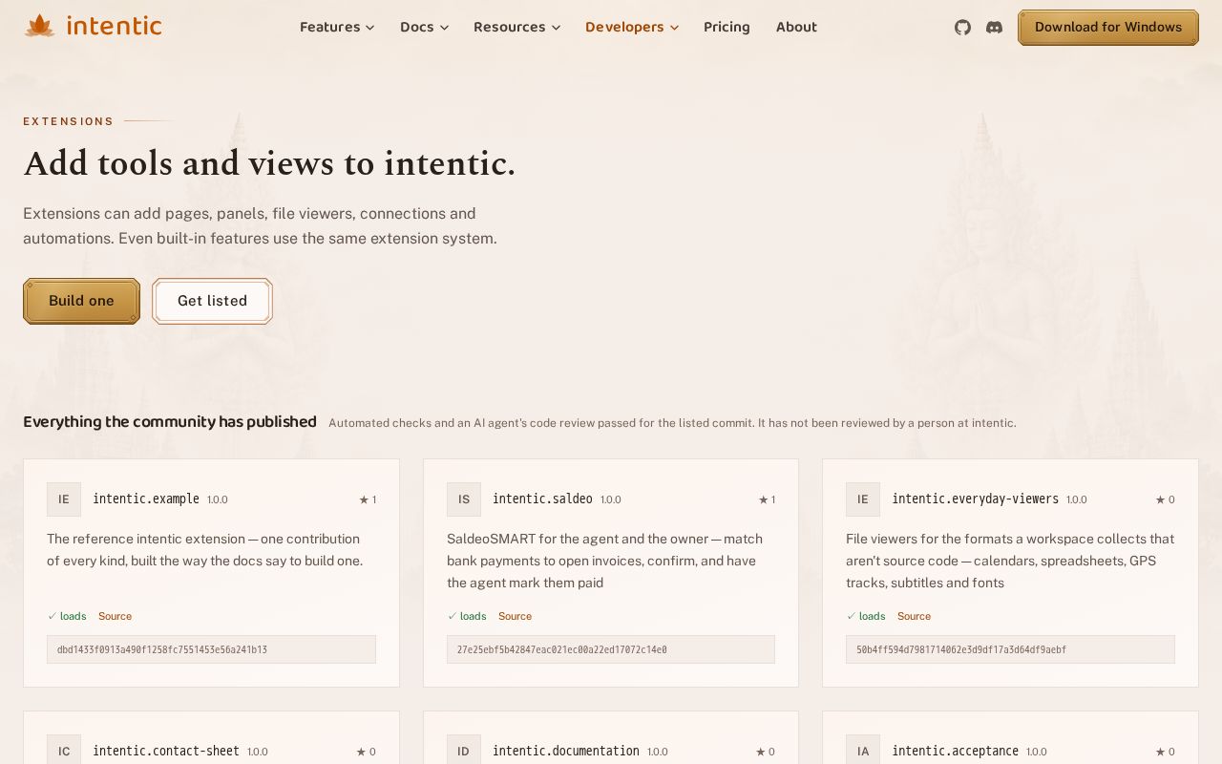Click the intentic.acceptance extension title
Viewport: 1222px width, 764px height.
[955, 751]
